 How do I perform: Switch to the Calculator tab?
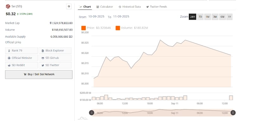[x=104, y=7]
